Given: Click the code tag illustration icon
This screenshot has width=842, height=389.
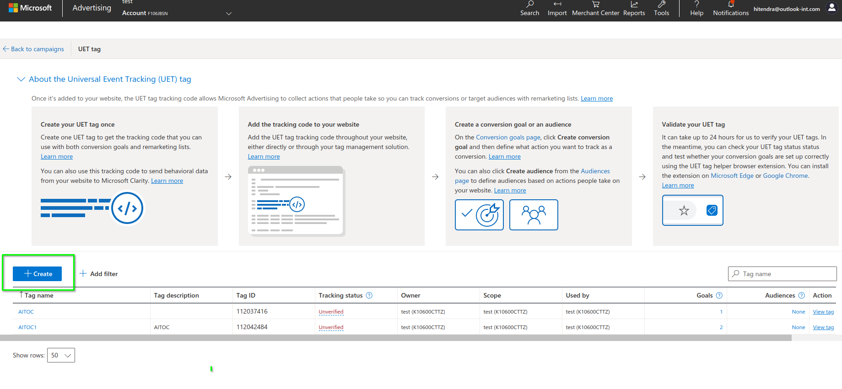Looking at the screenshot, I should [127, 208].
